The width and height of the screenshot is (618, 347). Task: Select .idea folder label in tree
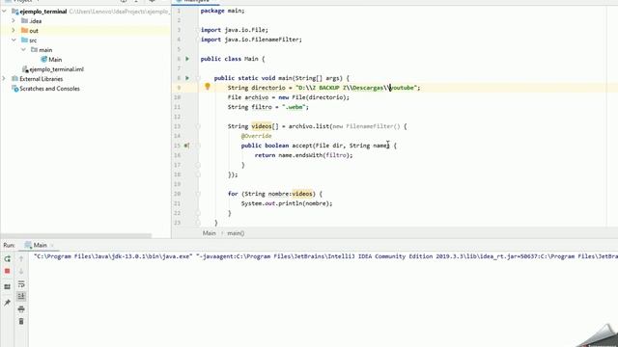pos(36,21)
